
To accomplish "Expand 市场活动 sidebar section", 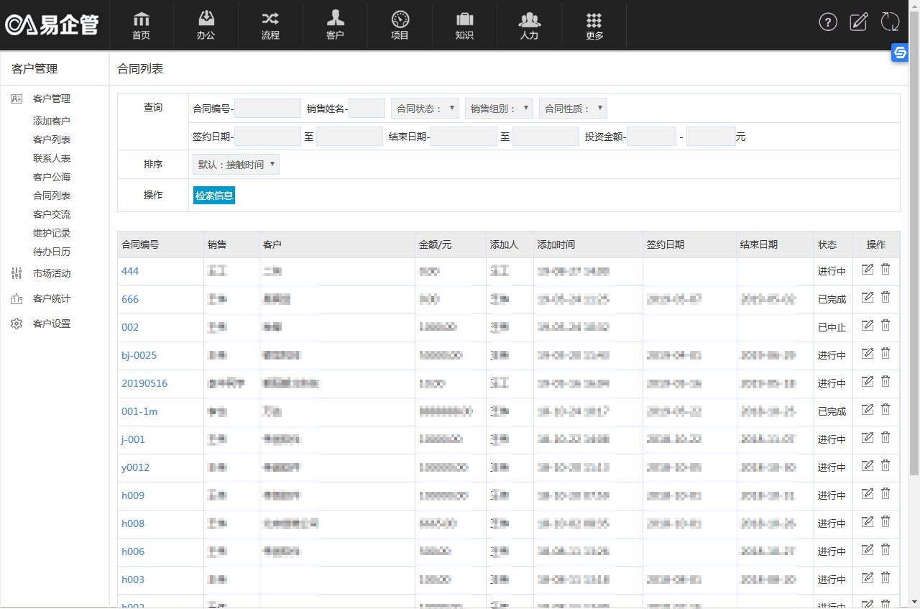I will click(x=52, y=273).
